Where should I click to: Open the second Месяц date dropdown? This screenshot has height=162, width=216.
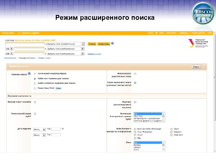click(x=39, y=135)
